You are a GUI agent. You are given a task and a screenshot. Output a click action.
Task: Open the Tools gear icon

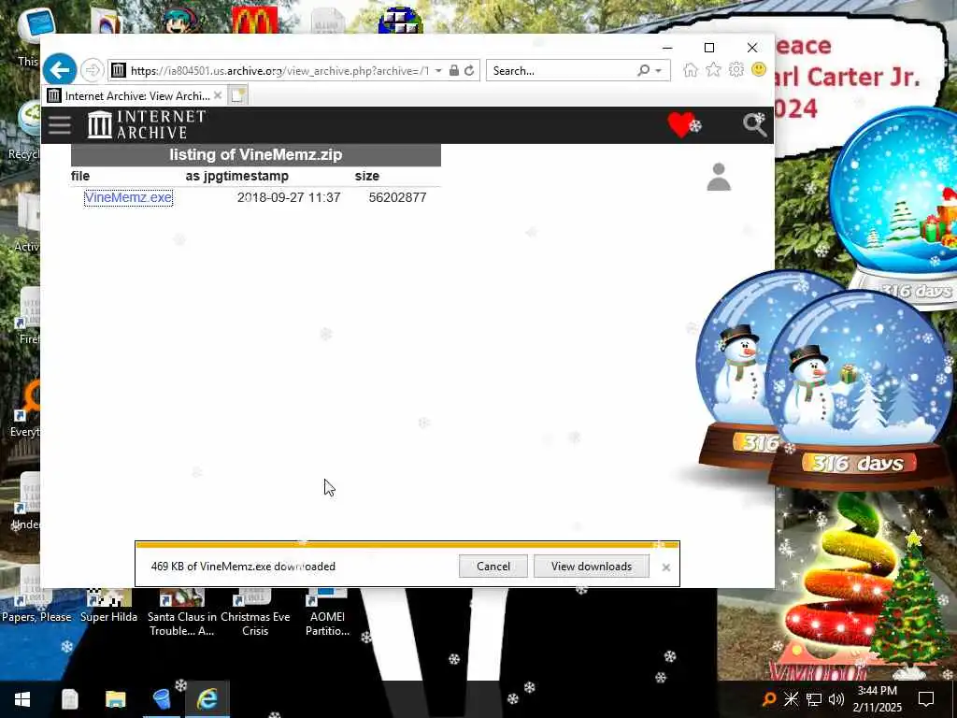(x=736, y=69)
